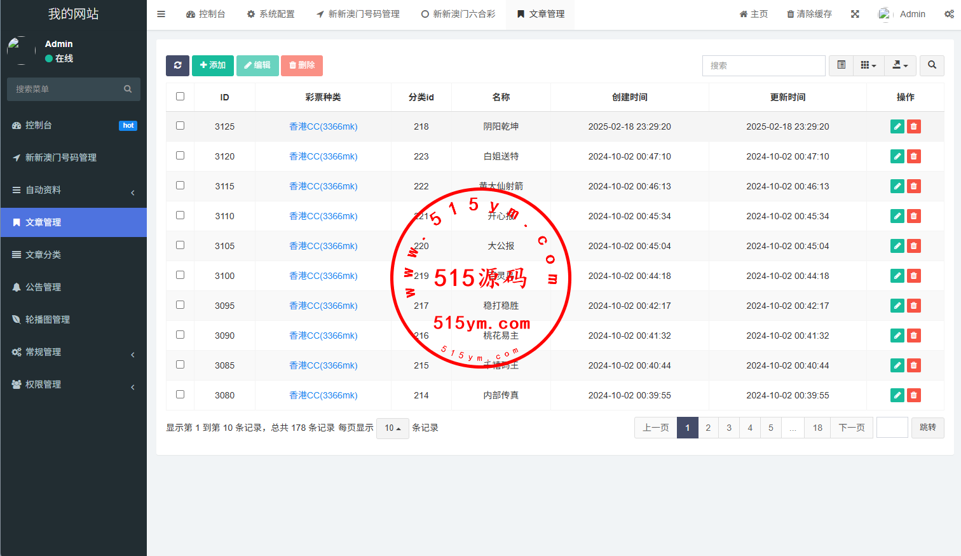Click green edit icon for row 3125
Image resolution: width=961 pixels, height=556 pixels.
[897, 126]
